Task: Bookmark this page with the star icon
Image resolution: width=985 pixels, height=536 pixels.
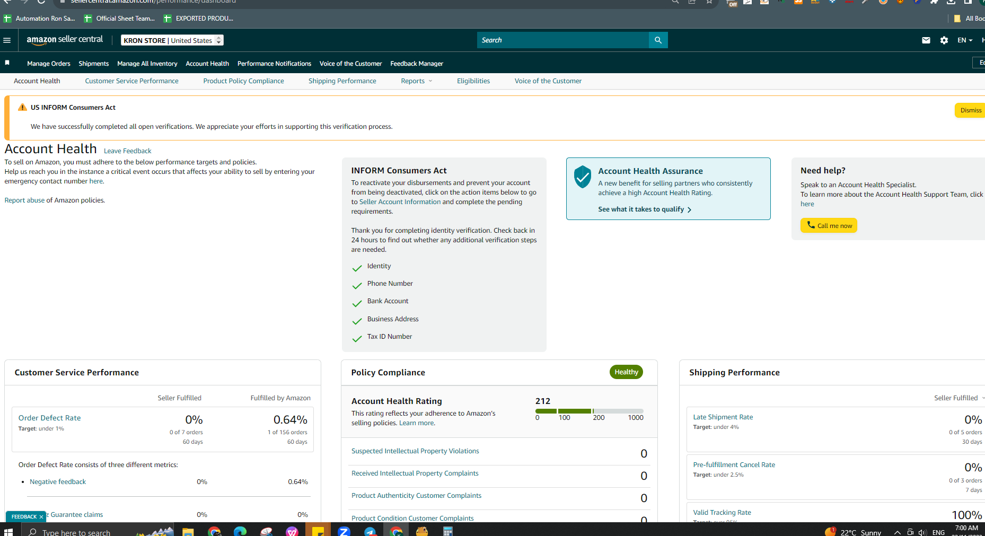Action: 709,2
